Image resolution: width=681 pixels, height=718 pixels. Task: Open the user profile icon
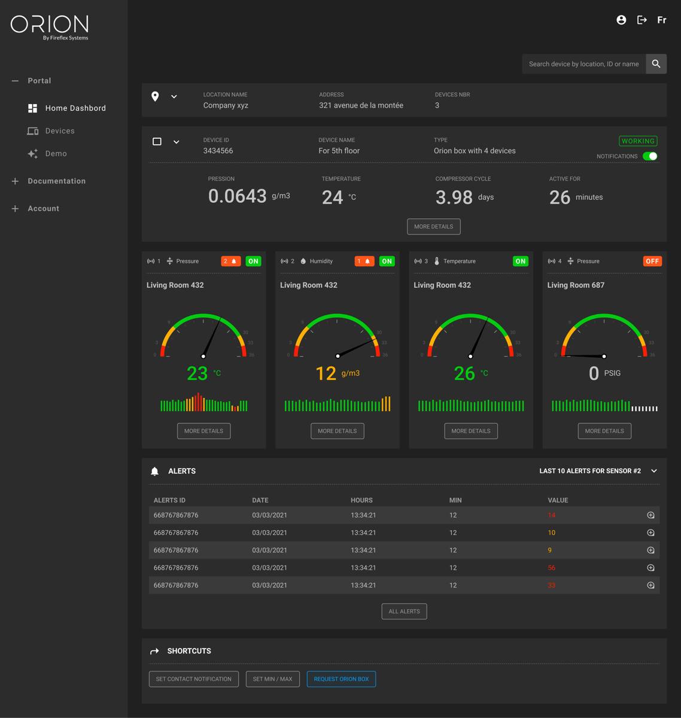(621, 20)
